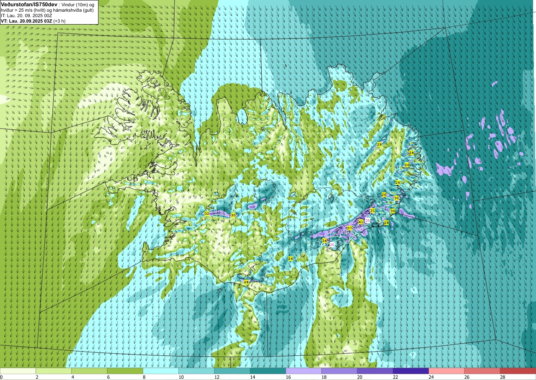Click the 6–8 m/s olive green legend swatch

(x=125, y=371)
